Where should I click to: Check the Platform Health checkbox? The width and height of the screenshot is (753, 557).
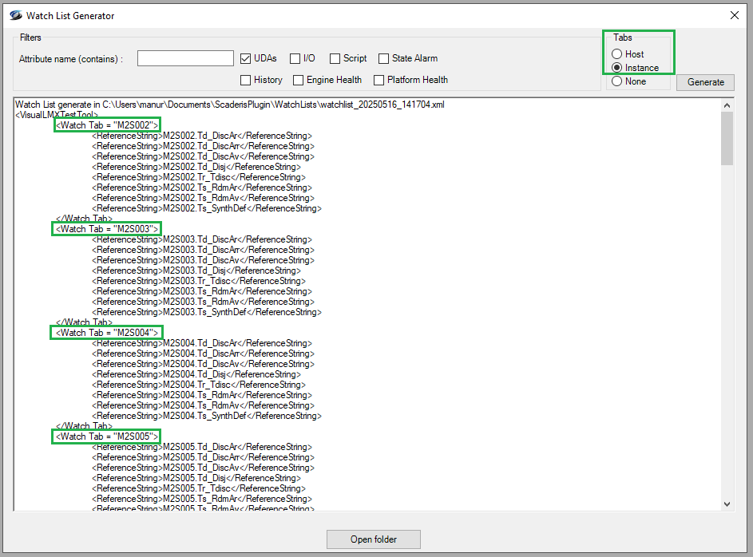pos(379,80)
